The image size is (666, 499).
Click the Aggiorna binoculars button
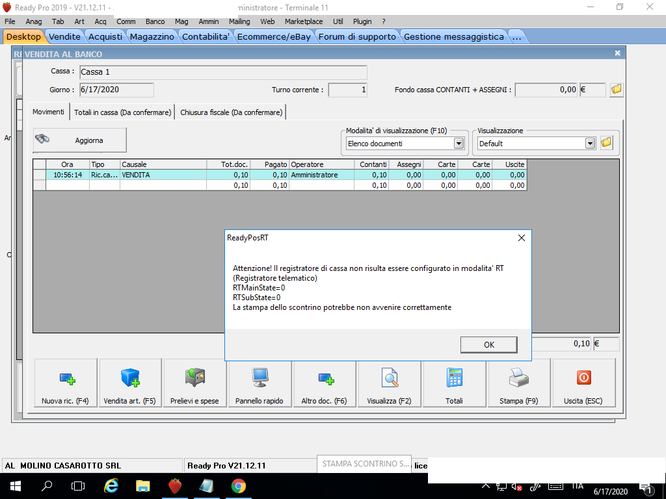pyautogui.click(x=80, y=140)
